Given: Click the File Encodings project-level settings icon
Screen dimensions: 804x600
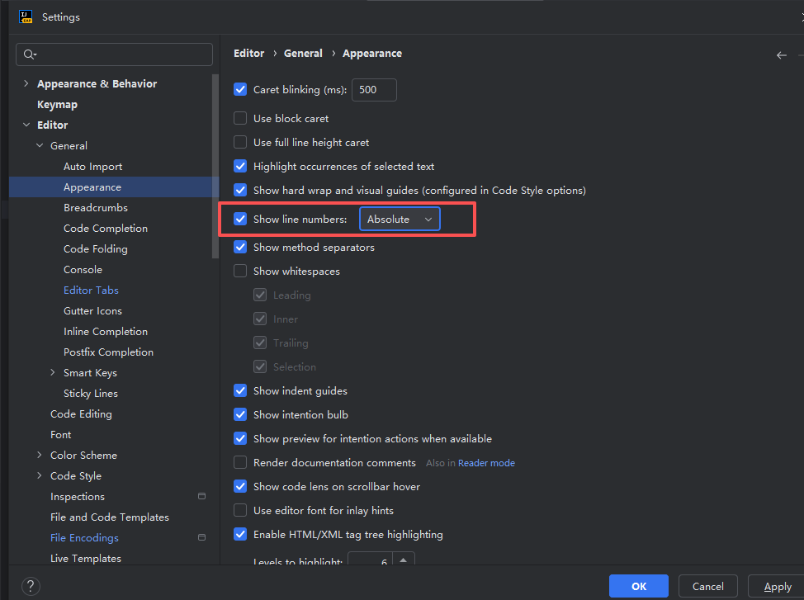Looking at the screenshot, I should point(202,537).
